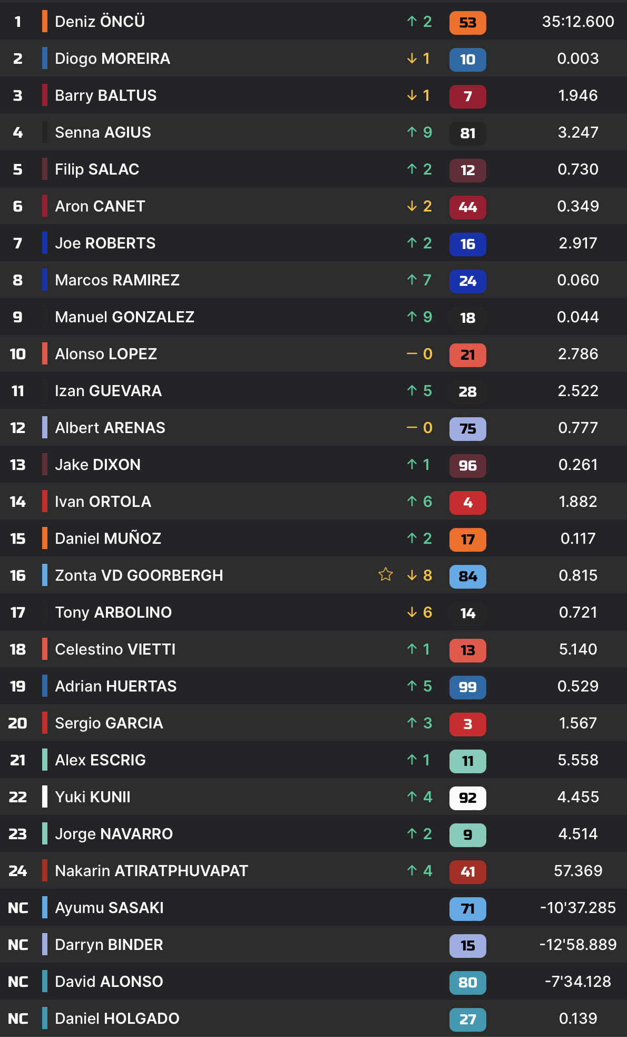The height and width of the screenshot is (1037, 627).
Task: Click Daniel HOLGADO number 27 badge
Action: pos(467,1020)
